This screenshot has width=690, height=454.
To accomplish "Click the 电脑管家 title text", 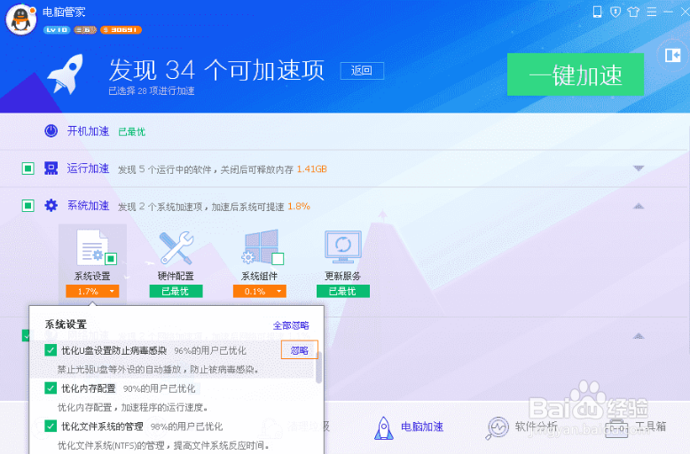I will 64,12.
